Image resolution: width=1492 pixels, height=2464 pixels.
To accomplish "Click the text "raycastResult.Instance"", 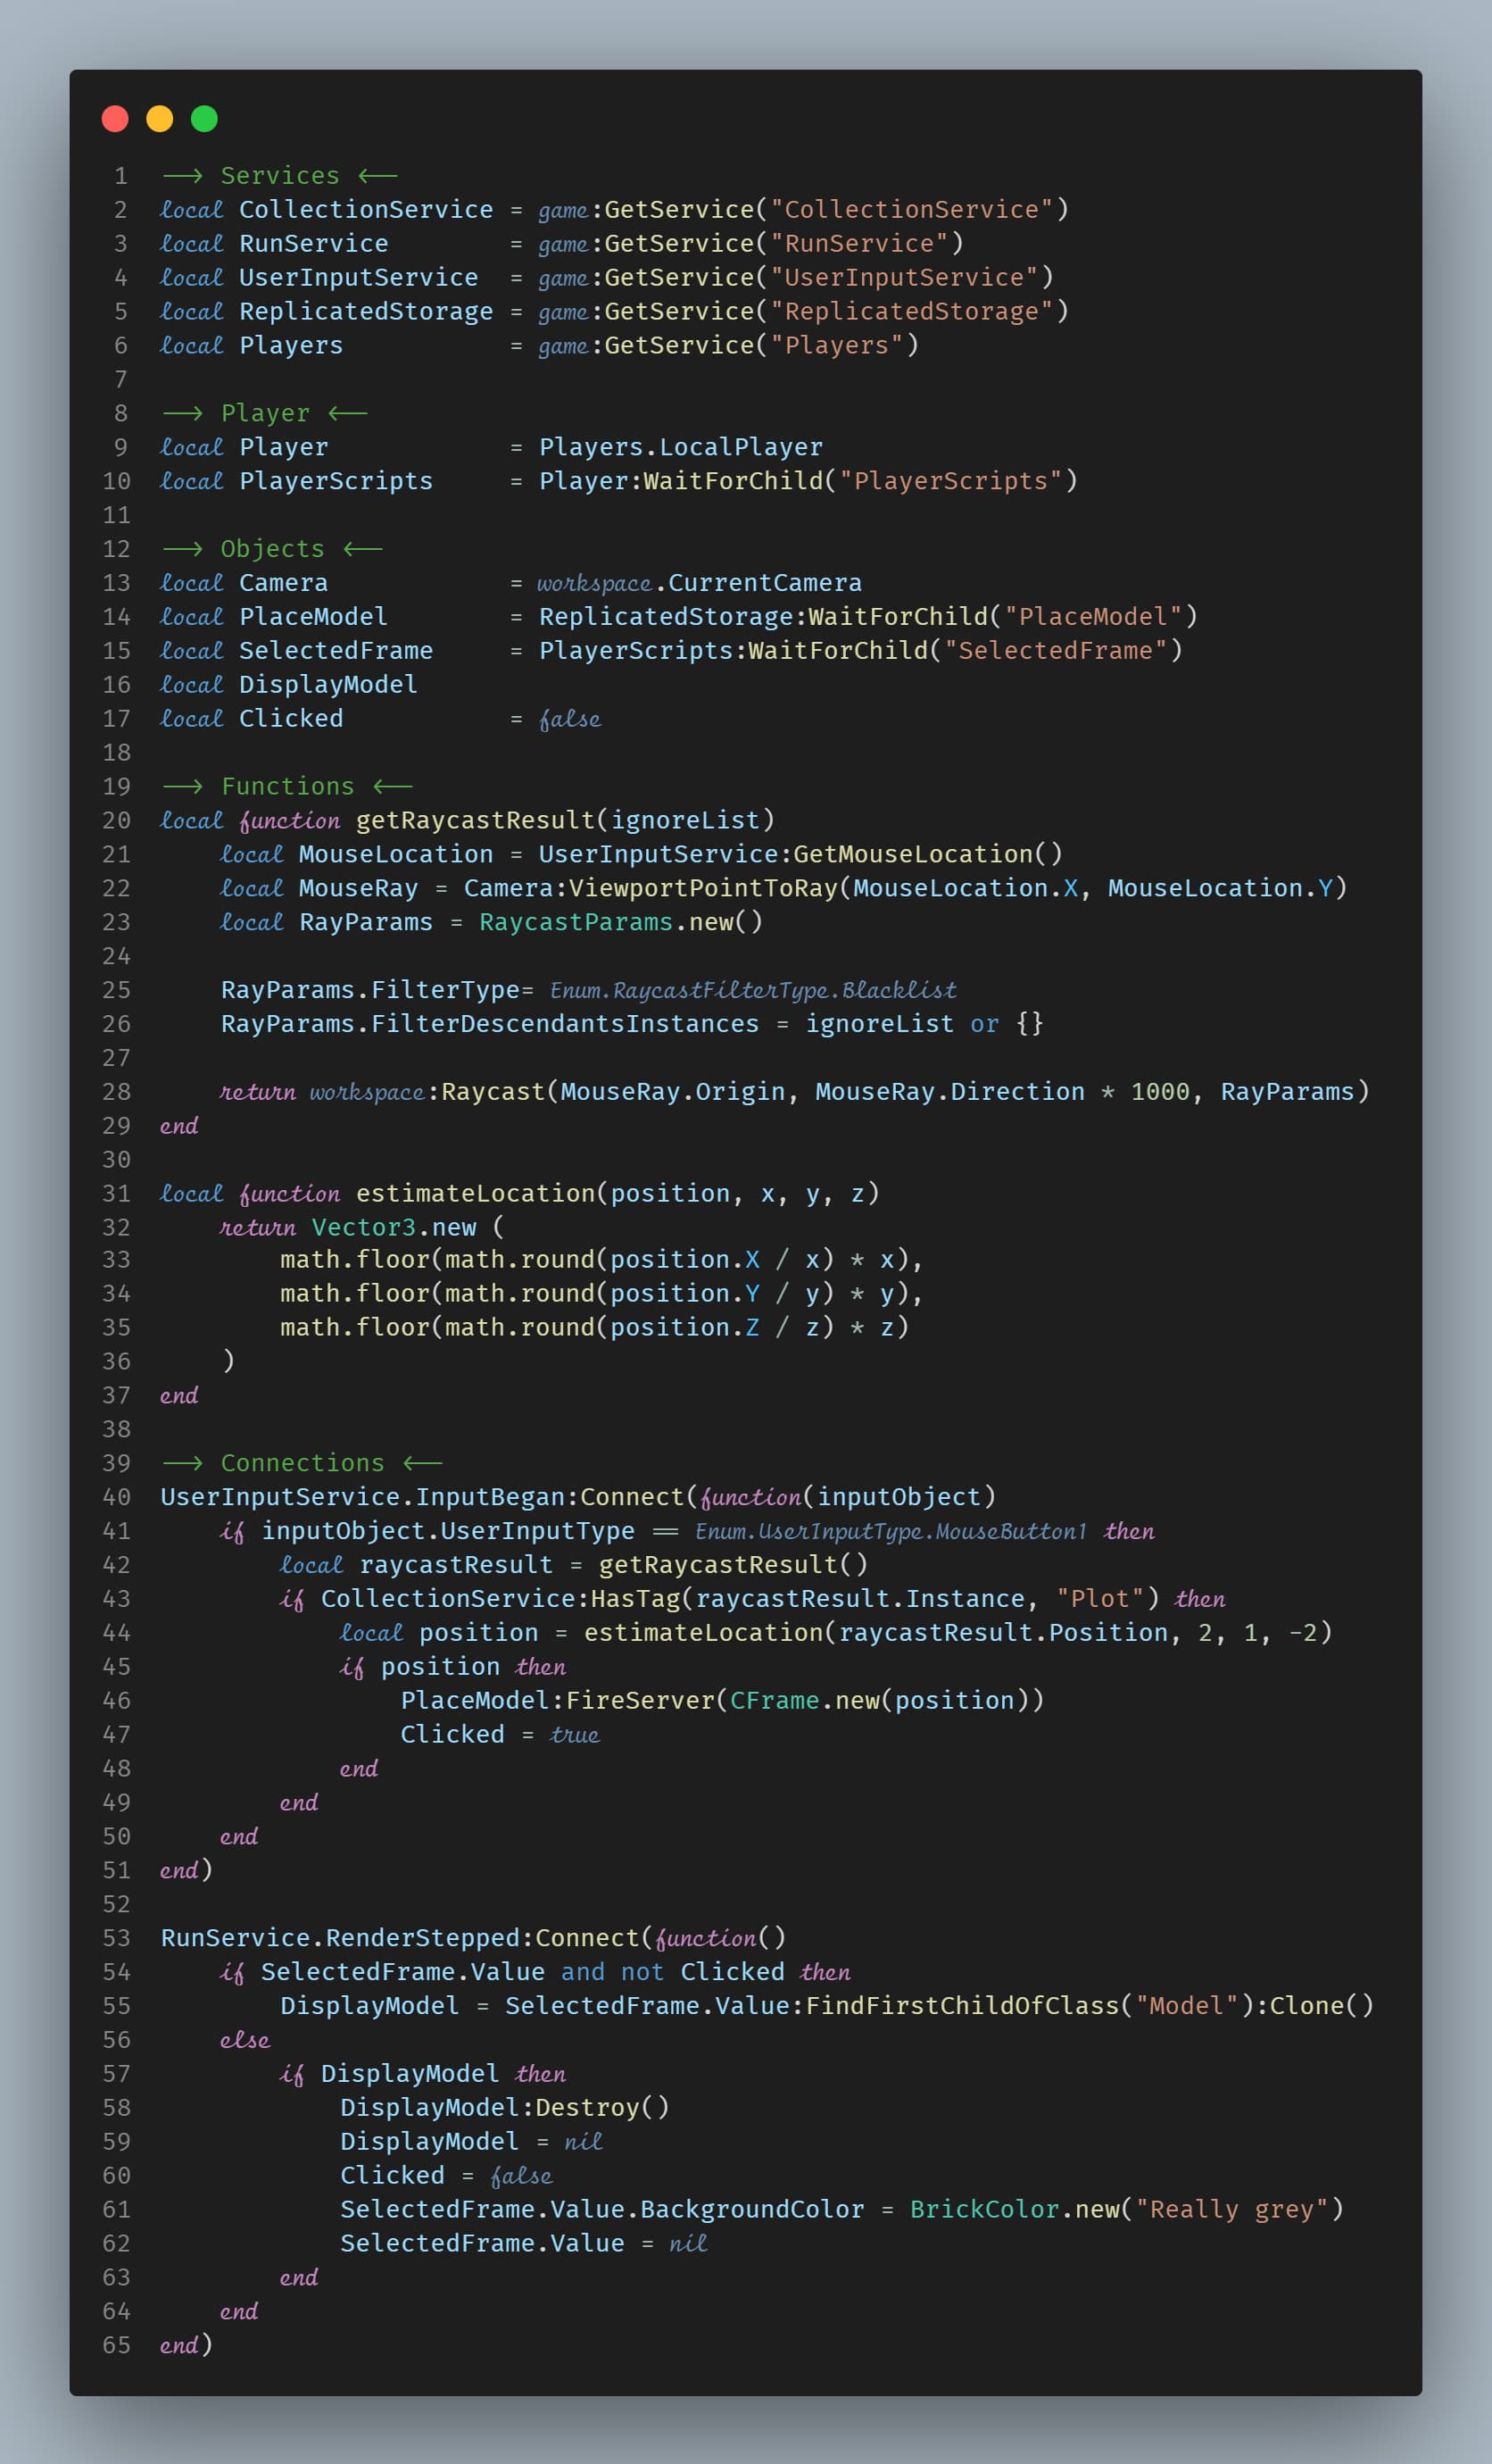I will tap(860, 1600).
